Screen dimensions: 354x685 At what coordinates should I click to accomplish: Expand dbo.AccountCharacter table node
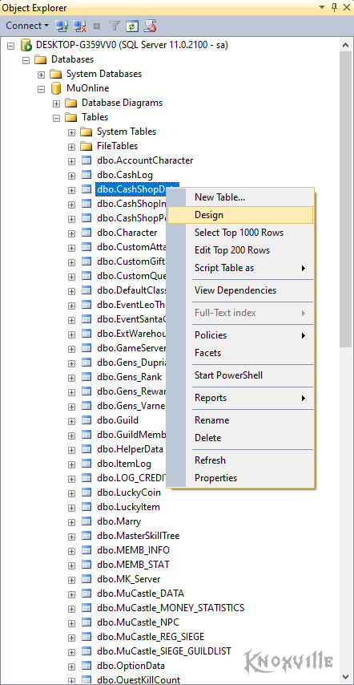pyautogui.click(x=71, y=160)
